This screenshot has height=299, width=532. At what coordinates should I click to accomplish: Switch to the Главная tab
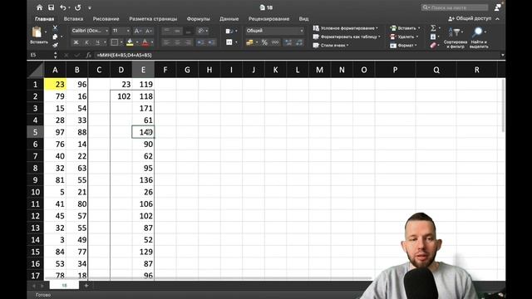point(44,19)
